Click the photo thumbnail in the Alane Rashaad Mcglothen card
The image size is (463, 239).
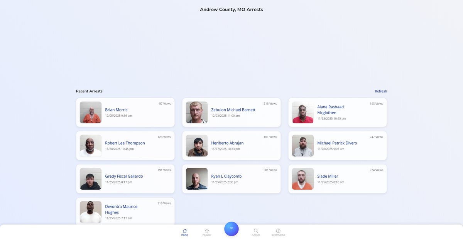coord(303,113)
